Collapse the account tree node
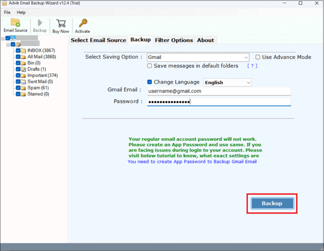 (x=8, y=45)
